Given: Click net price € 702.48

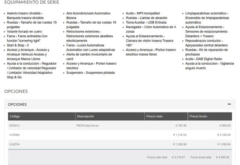Looking at the screenshot, I should point(181,126).
